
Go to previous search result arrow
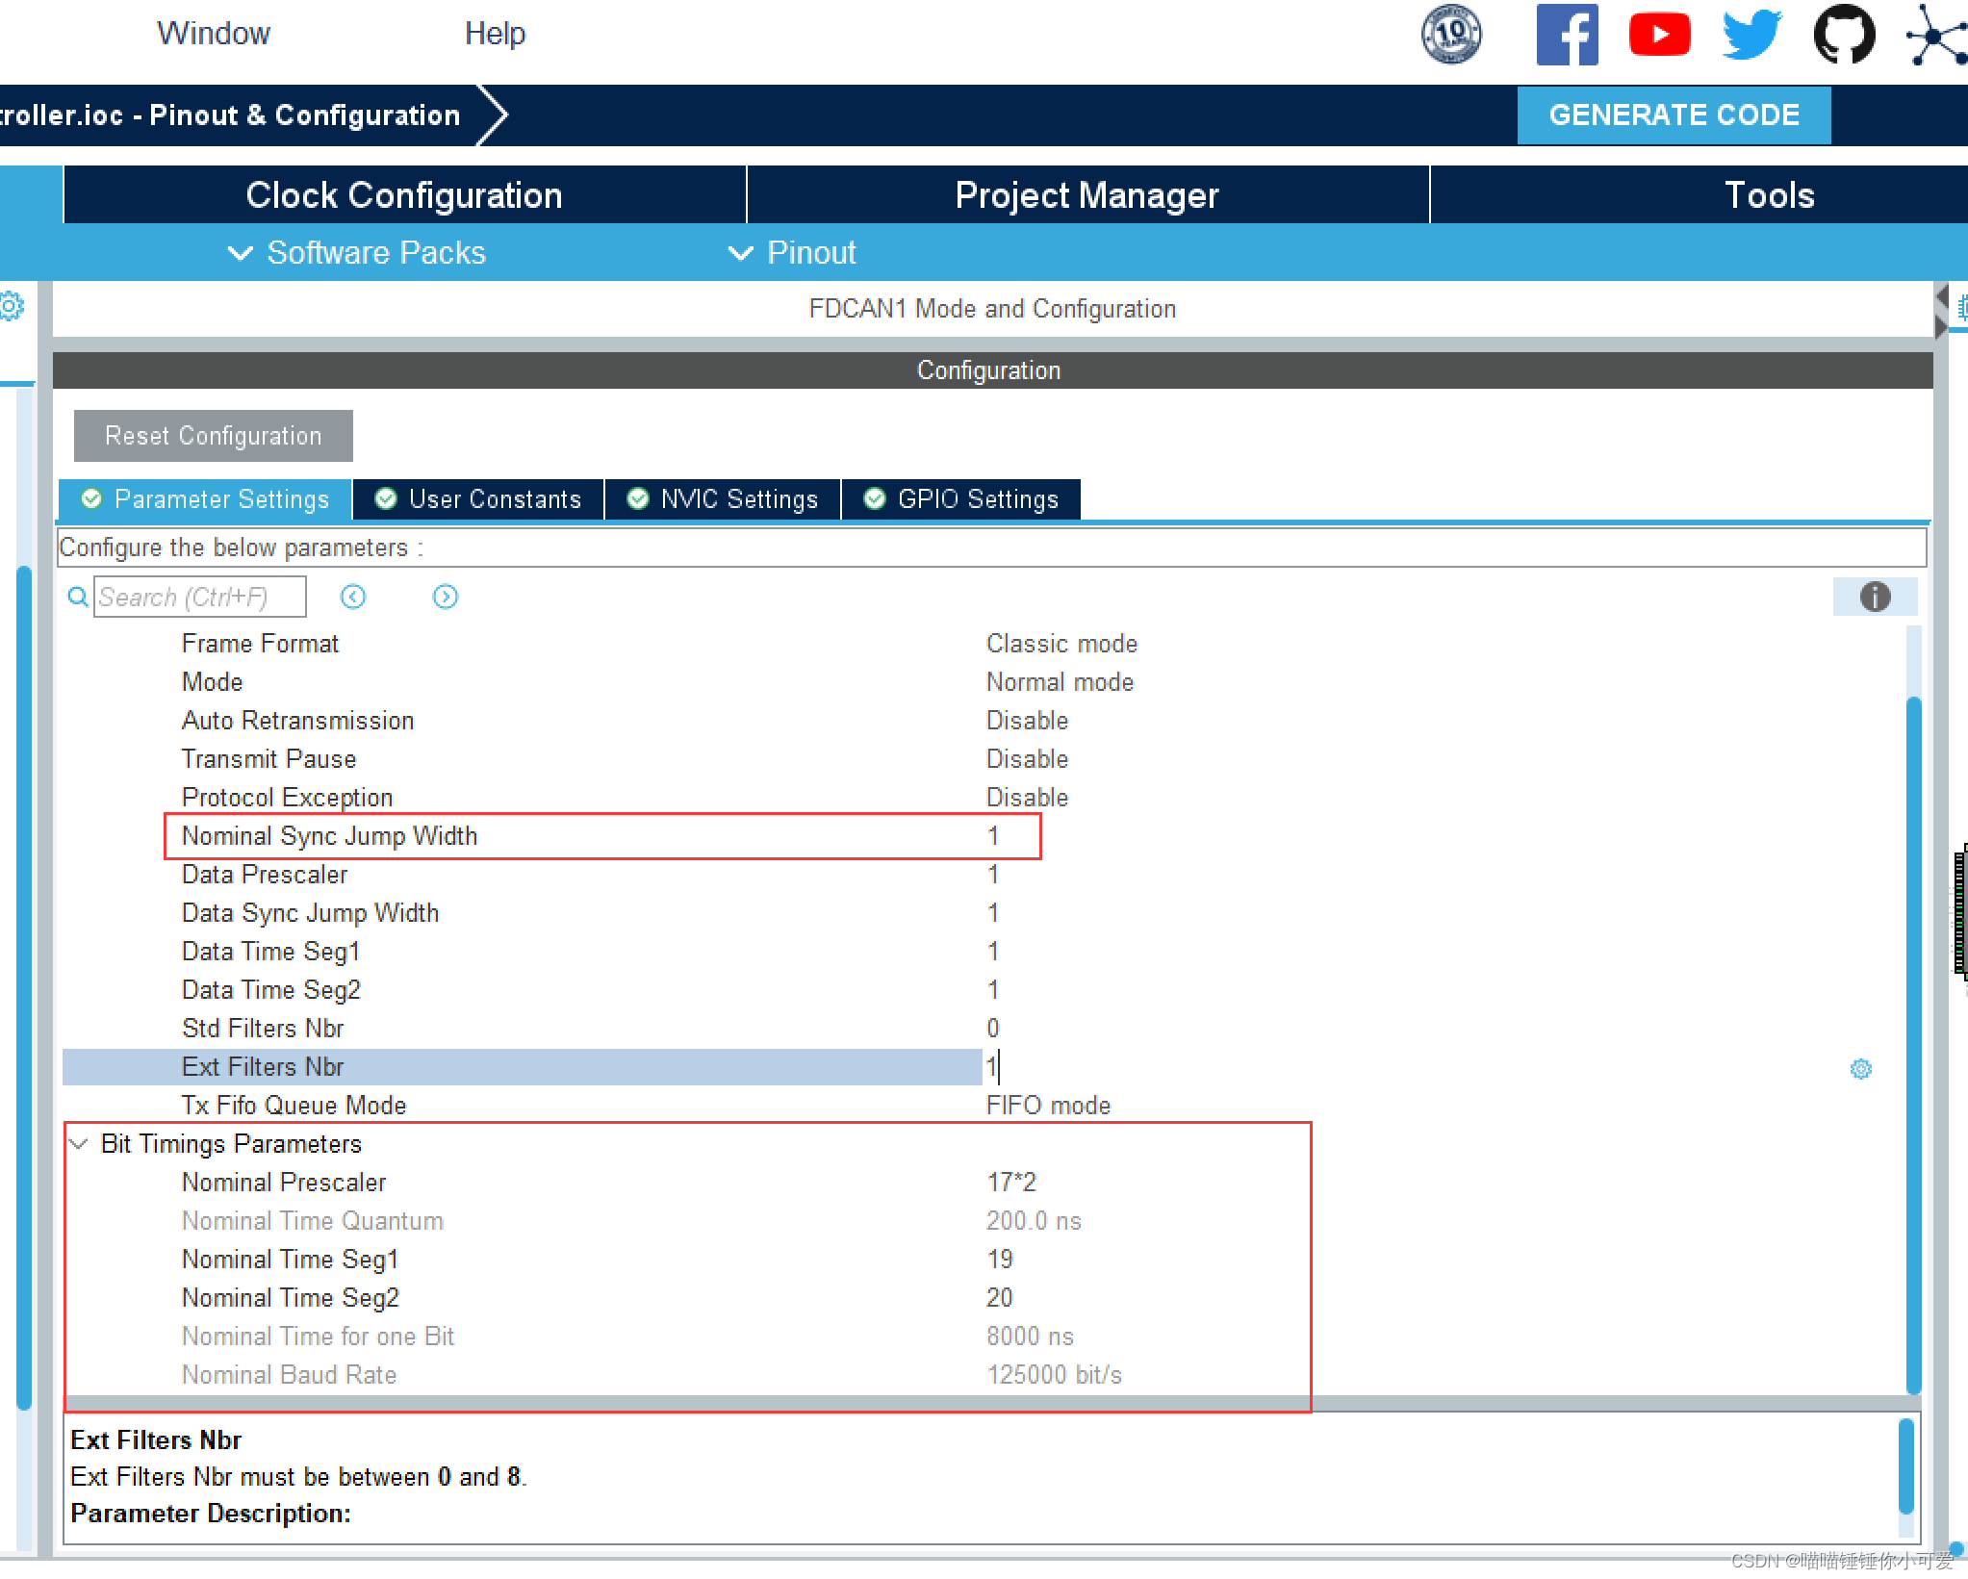353,597
